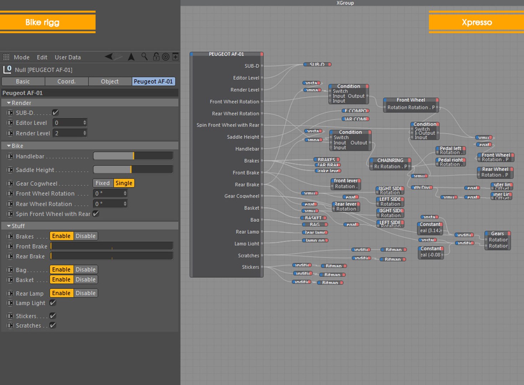This screenshot has height=385, width=524.
Task: Click the Rear Wheel Rotation value field
Action: (110, 204)
